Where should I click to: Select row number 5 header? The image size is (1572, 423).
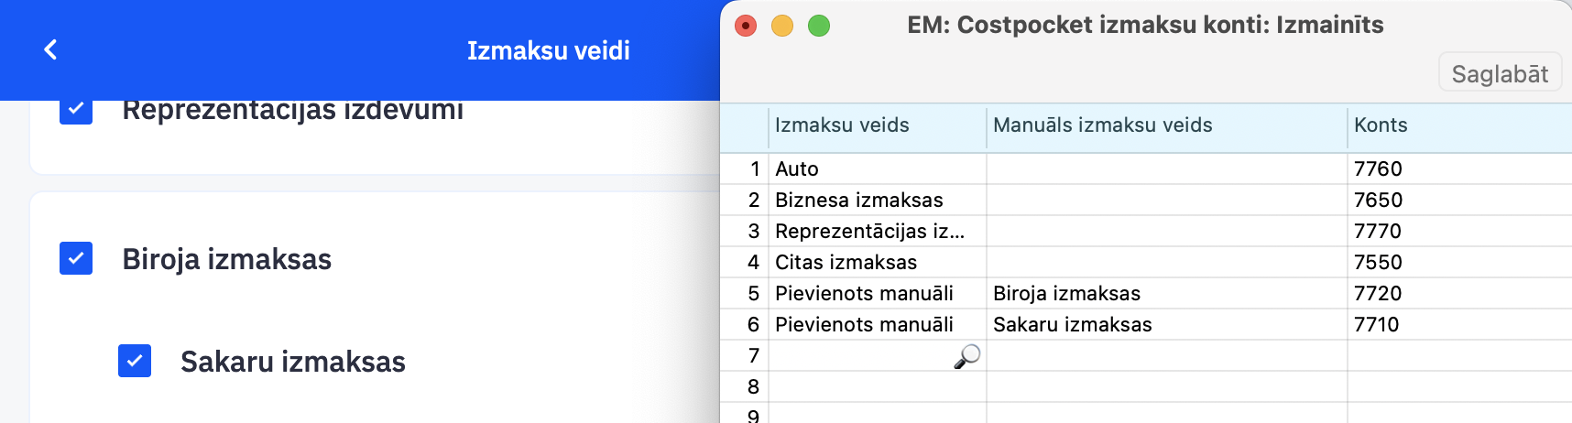pyautogui.click(x=753, y=294)
